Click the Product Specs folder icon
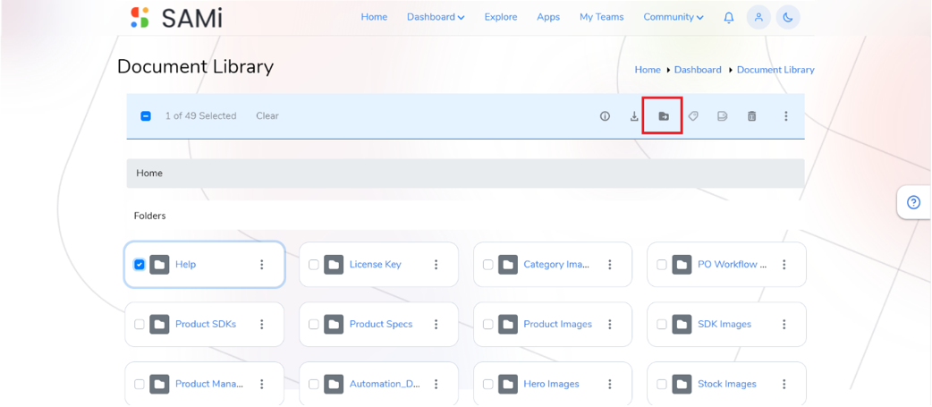This screenshot has width=932, height=407. click(334, 325)
